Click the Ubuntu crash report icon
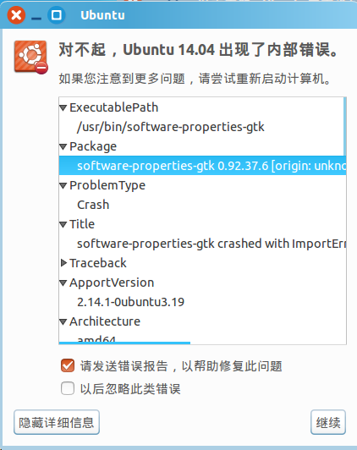The image size is (357, 450). coord(31,57)
